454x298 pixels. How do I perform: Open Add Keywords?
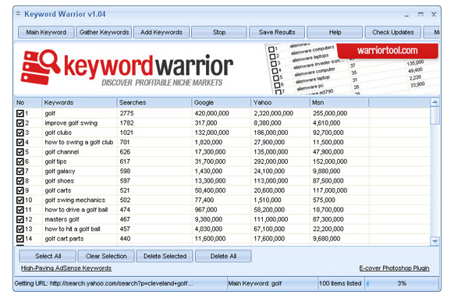(161, 32)
